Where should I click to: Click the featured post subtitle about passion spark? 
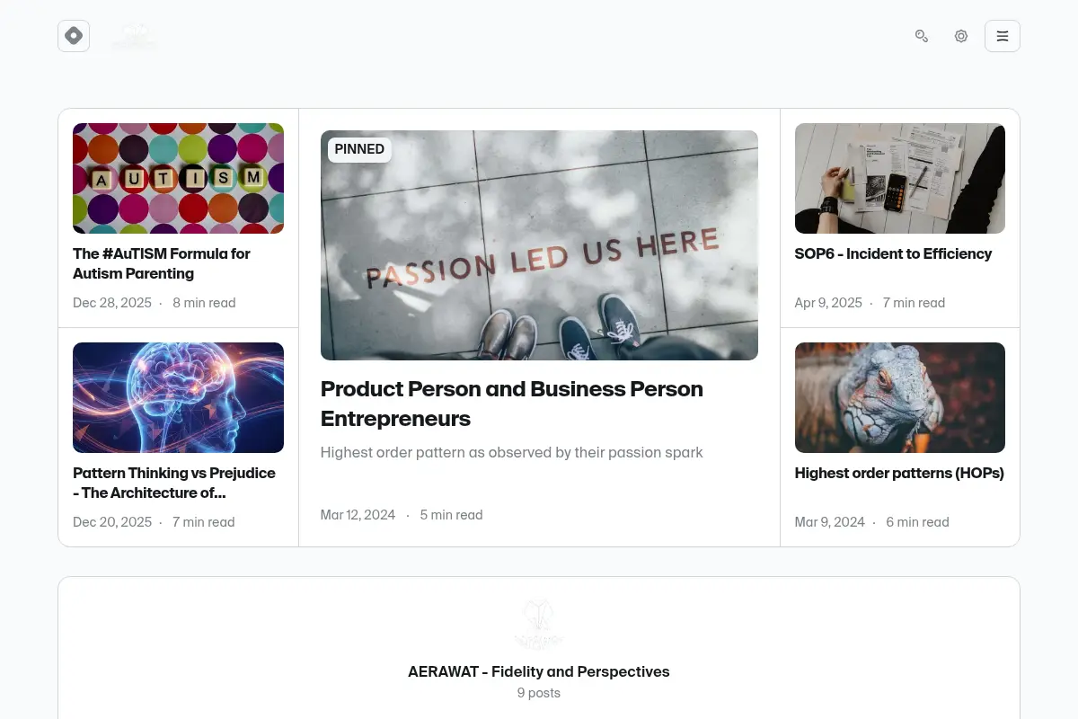pyautogui.click(x=512, y=452)
